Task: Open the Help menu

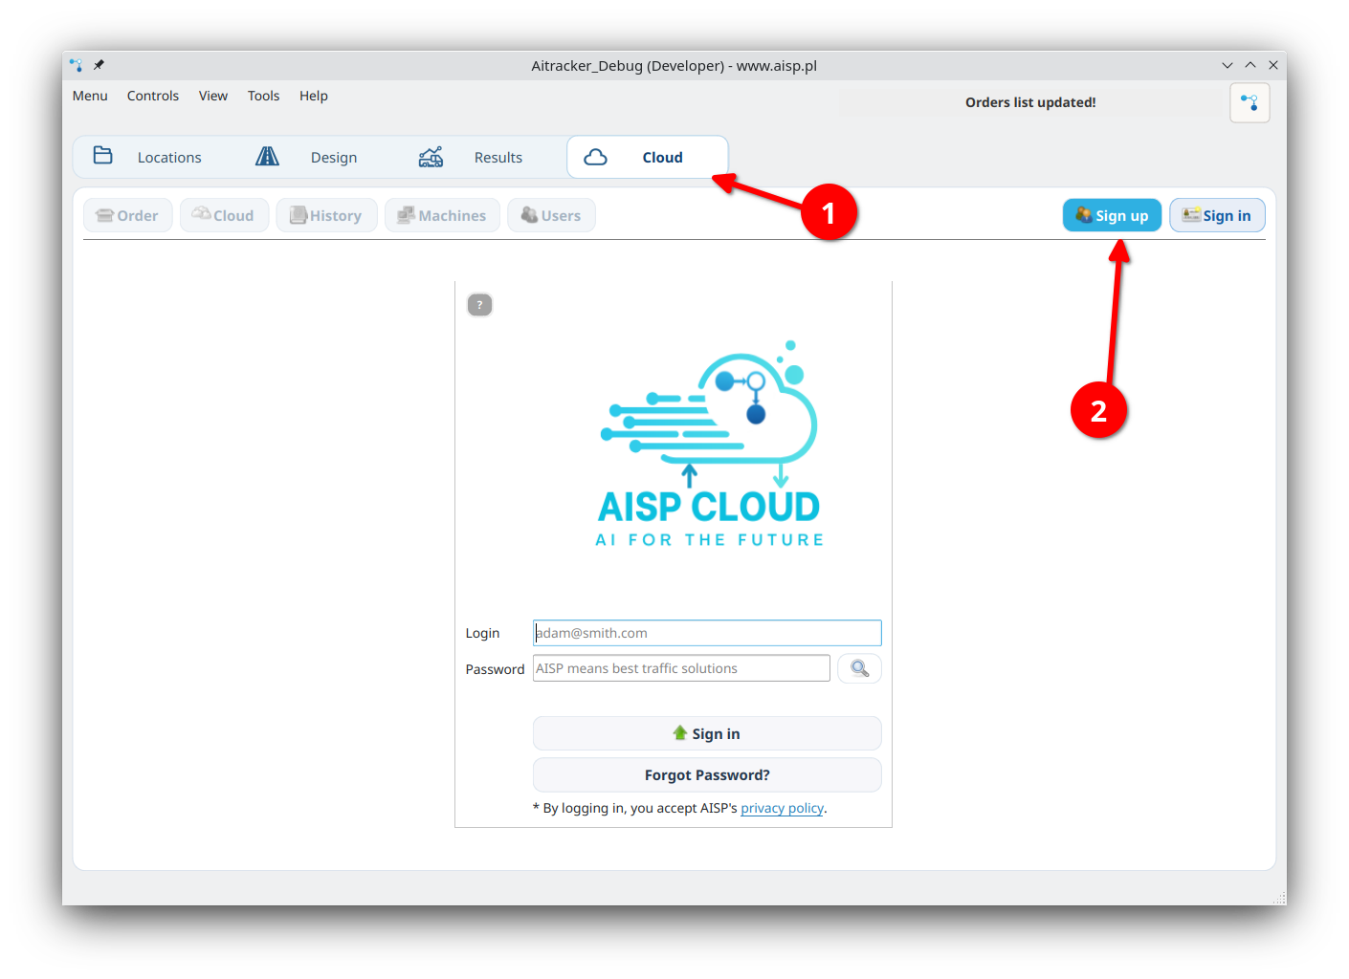Action: tap(314, 96)
